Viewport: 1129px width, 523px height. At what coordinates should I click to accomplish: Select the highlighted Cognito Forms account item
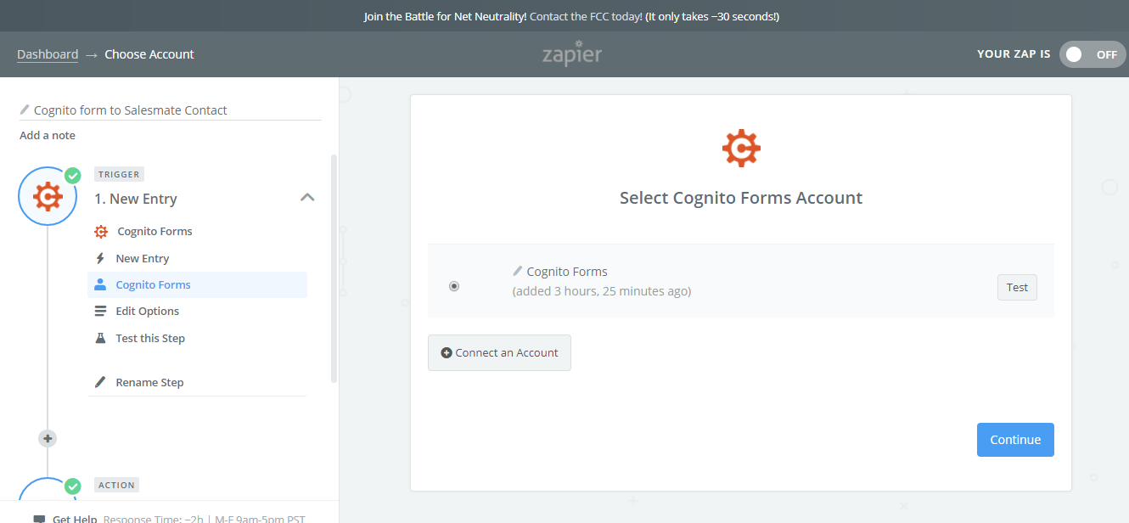(197, 284)
